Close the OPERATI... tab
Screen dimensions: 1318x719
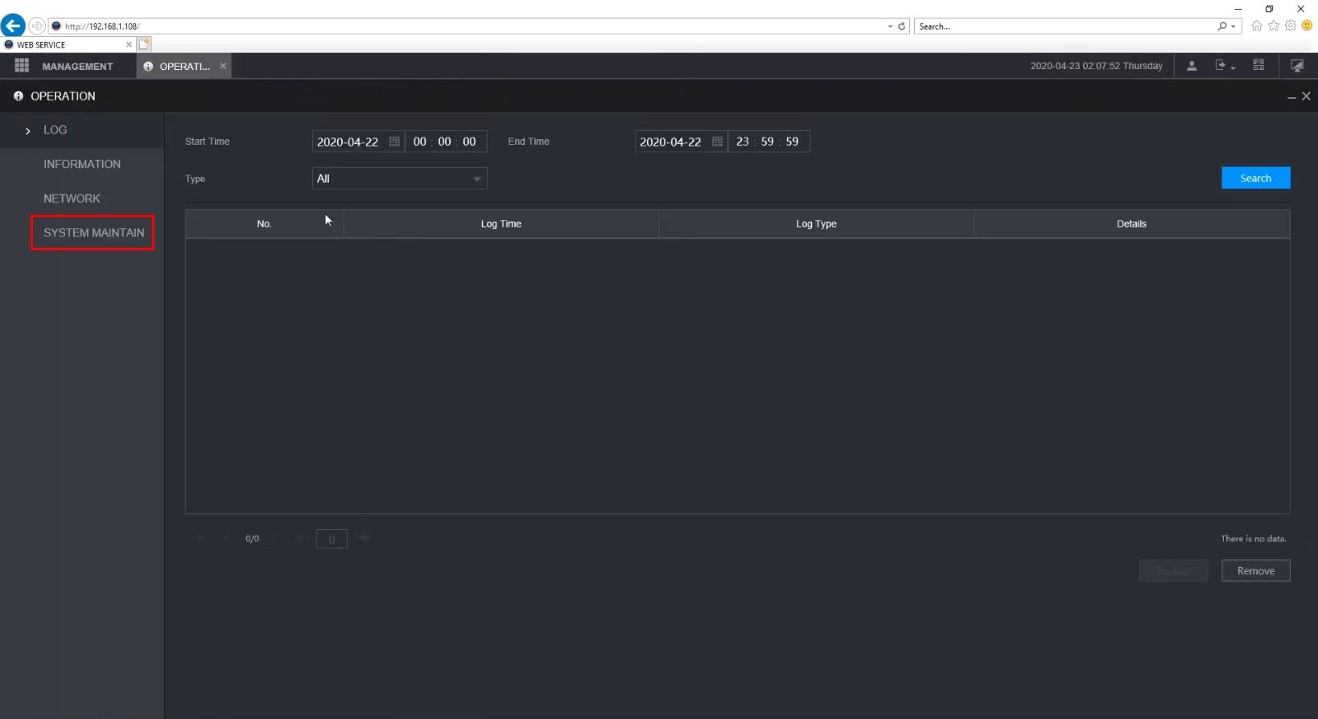pos(223,66)
